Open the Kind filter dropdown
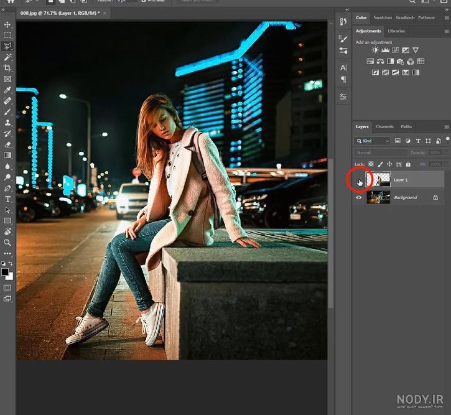 tap(372, 141)
